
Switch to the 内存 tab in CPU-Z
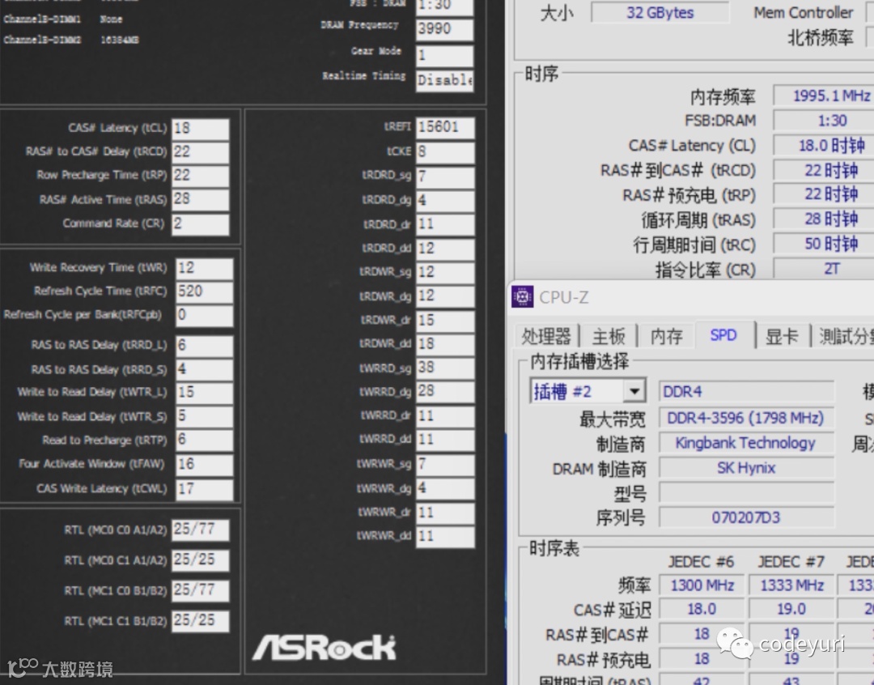pyautogui.click(x=666, y=336)
